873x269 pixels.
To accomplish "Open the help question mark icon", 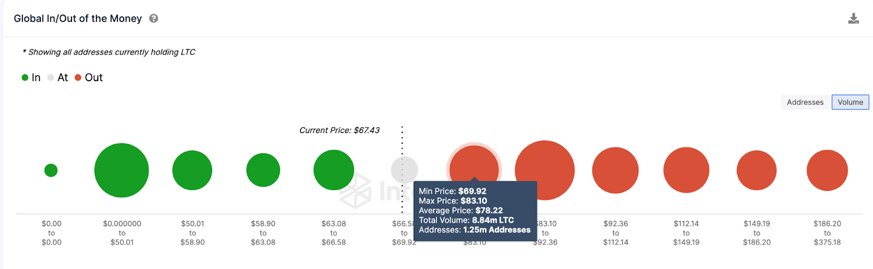I will tap(154, 19).
